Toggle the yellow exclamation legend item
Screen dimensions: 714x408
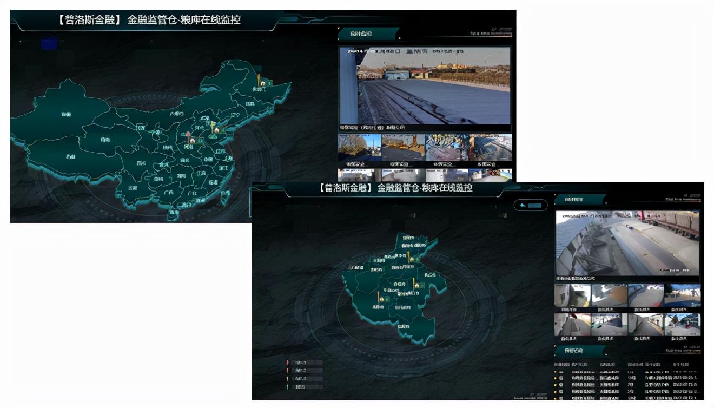click(x=304, y=379)
